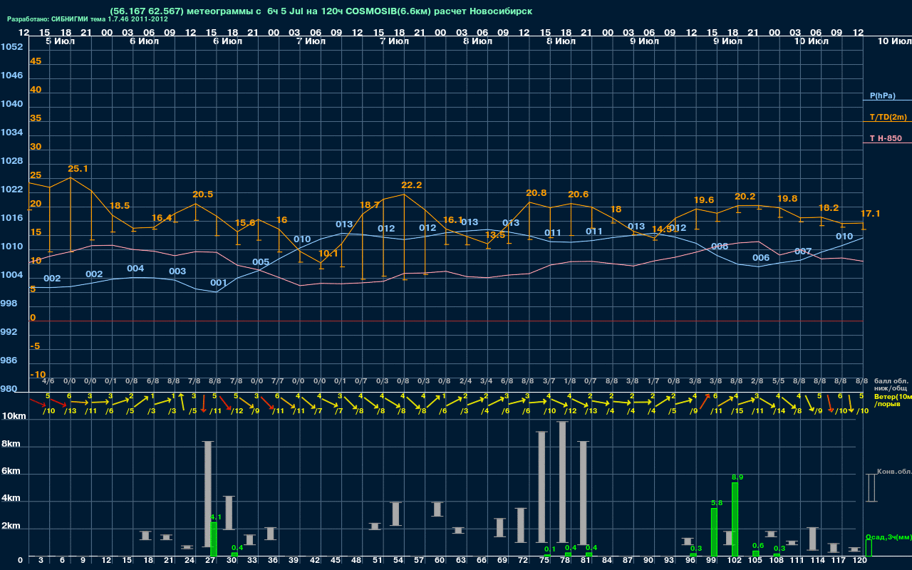Click the 18.2 temperature label
This screenshot has height=570, width=912.
(x=829, y=207)
